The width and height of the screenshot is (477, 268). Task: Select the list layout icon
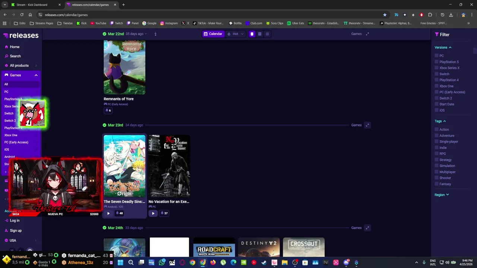267,34
